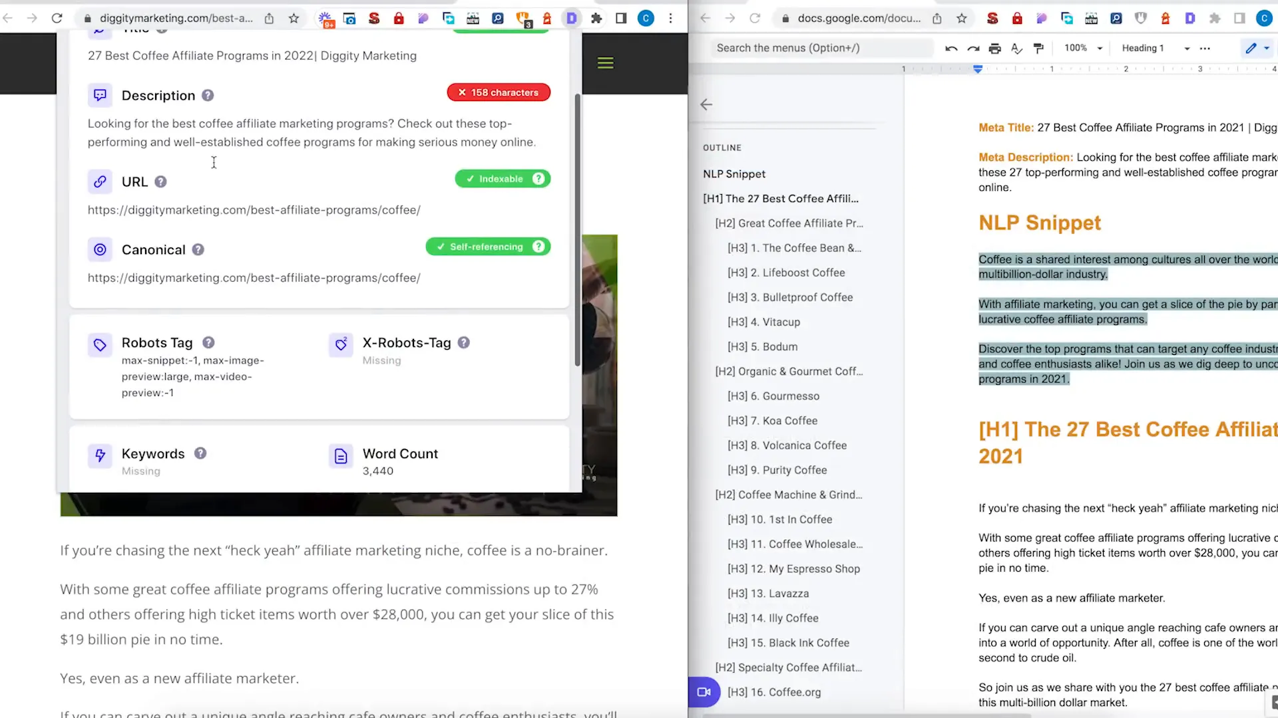
Task: Run spelling and grammar check in Docs
Action: (1016, 48)
